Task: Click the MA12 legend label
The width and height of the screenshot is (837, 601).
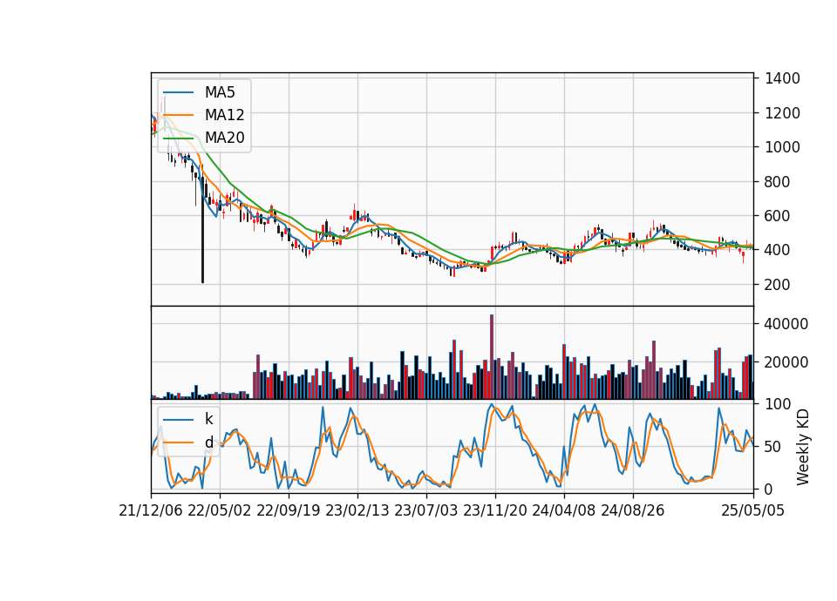Action: pyautogui.click(x=224, y=115)
